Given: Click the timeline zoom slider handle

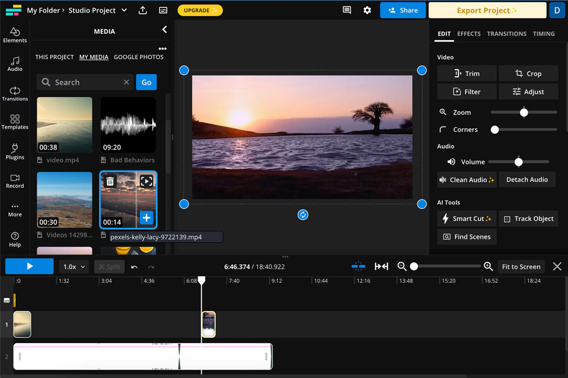Looking at the screenshot, I should 414,266.
